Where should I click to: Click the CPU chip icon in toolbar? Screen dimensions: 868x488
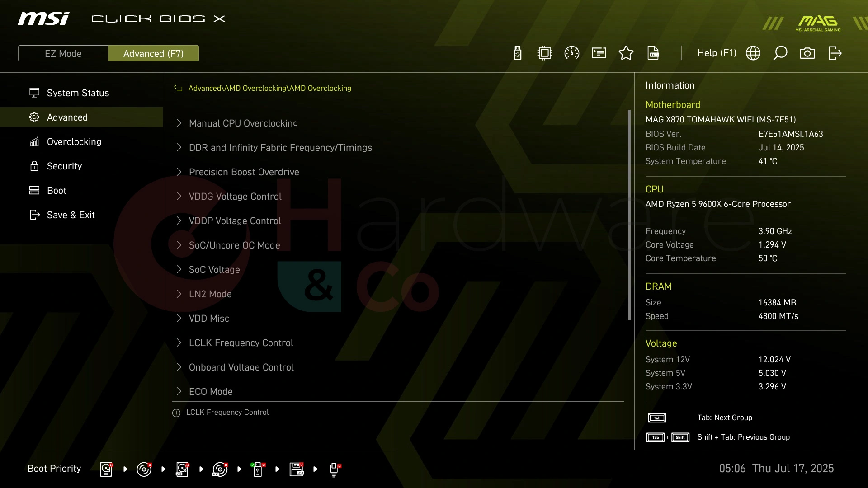545,53
